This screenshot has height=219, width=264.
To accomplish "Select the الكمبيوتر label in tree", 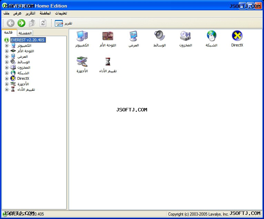I will (24, 46).
